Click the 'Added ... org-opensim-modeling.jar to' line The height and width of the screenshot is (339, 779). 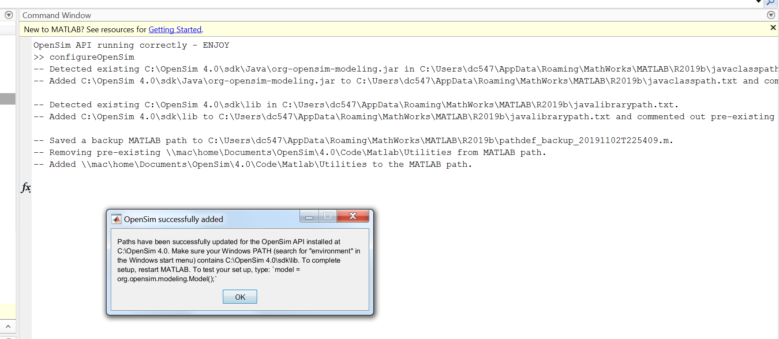(x=406, y=81)
